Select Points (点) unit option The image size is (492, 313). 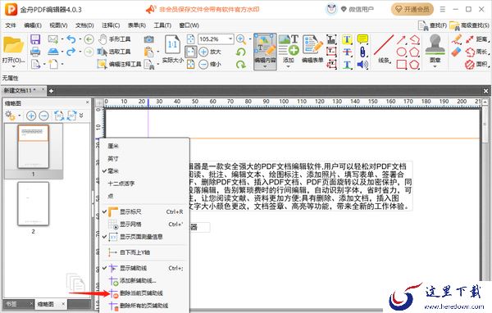(144, 196)
